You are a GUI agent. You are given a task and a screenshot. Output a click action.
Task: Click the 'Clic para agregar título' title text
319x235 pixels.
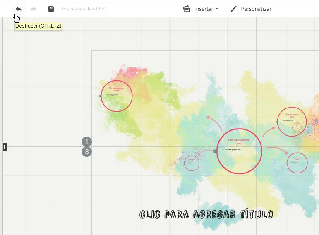[x=206, y=214]
